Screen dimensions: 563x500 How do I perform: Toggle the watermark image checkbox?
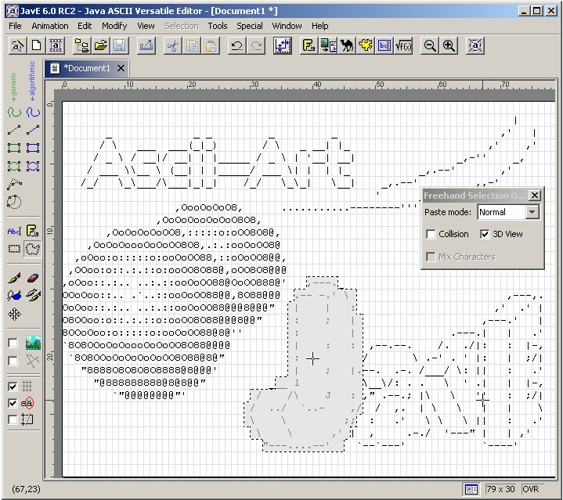point(13,343)
